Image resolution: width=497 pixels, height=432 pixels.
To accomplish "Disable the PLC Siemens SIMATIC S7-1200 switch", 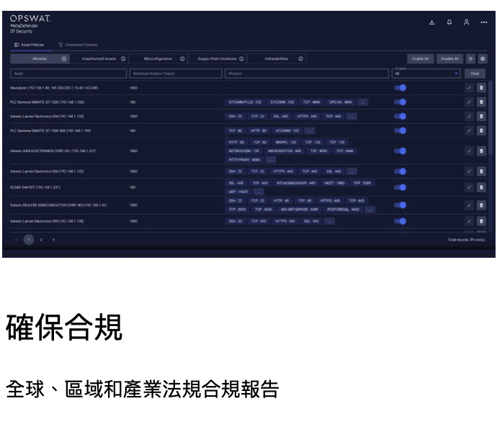I will (x=400, y=102).
